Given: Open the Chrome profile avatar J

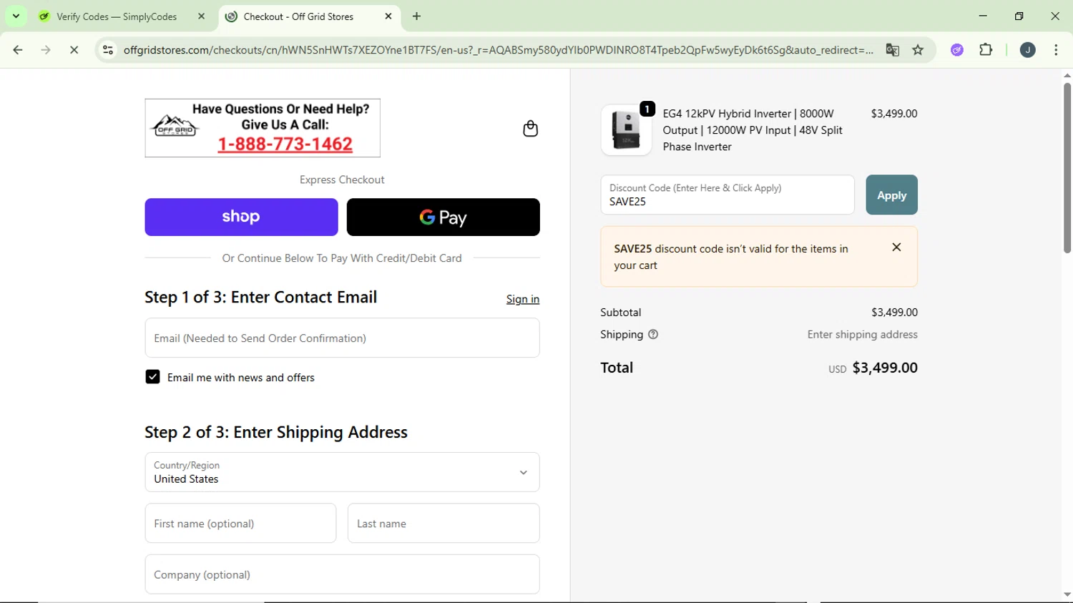Looking at the screenshot, I should click(x=1027, y=50).
